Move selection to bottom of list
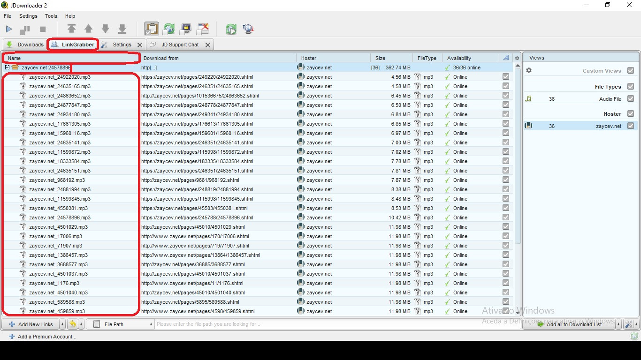Image resolution: width=641 pixels, height=360 pixels. point(122,29)
